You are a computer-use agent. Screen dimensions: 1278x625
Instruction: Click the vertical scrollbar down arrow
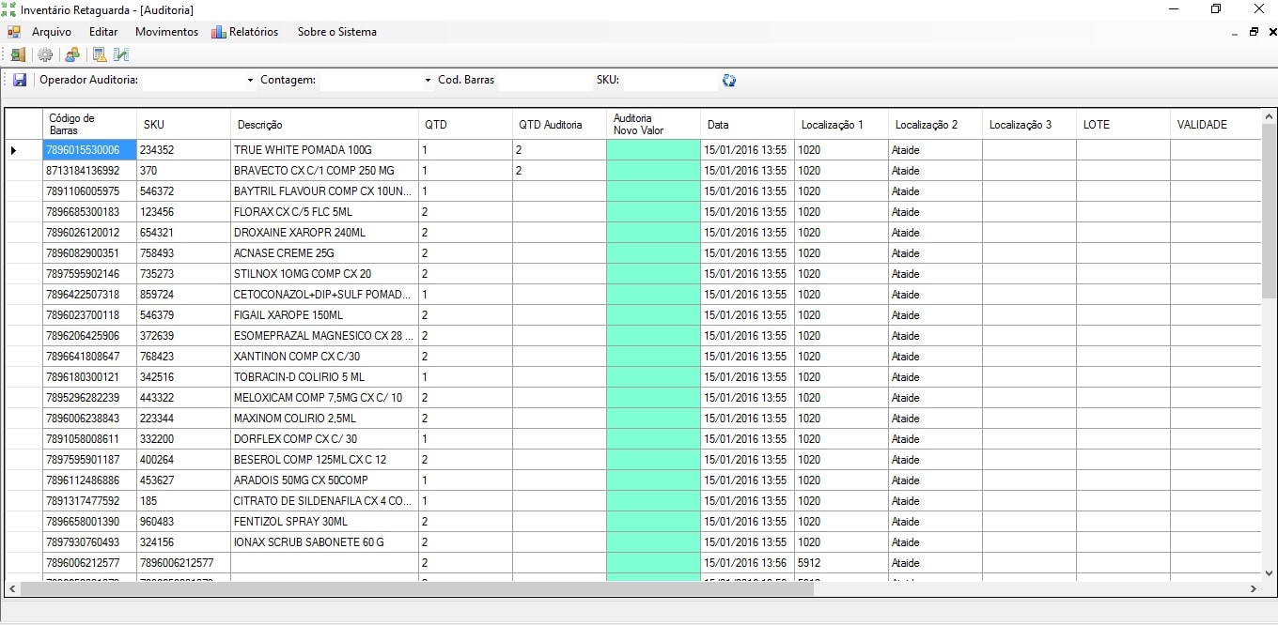pos(1269,572)
